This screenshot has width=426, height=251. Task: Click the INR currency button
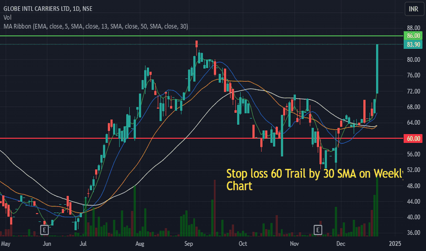pos(414,9)
